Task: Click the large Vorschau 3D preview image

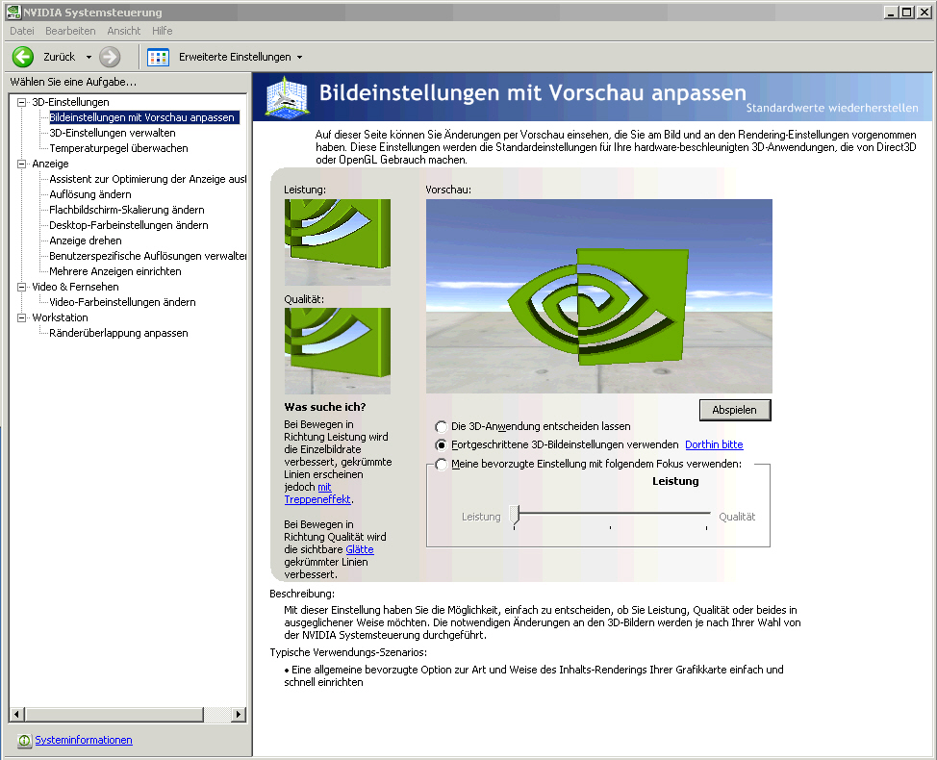Action: click(598, 295)
